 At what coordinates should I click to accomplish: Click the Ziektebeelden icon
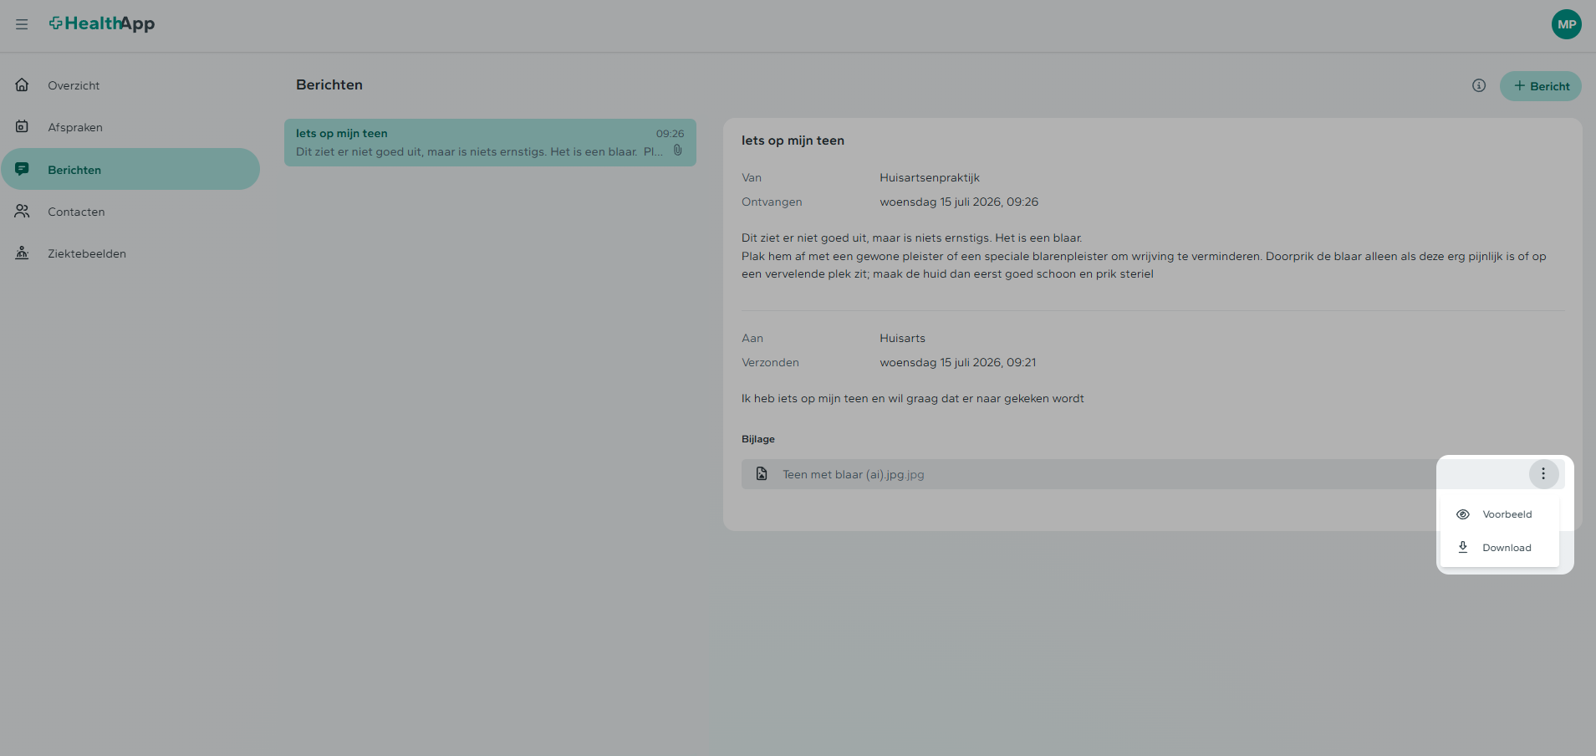click(x=23, y=253)
